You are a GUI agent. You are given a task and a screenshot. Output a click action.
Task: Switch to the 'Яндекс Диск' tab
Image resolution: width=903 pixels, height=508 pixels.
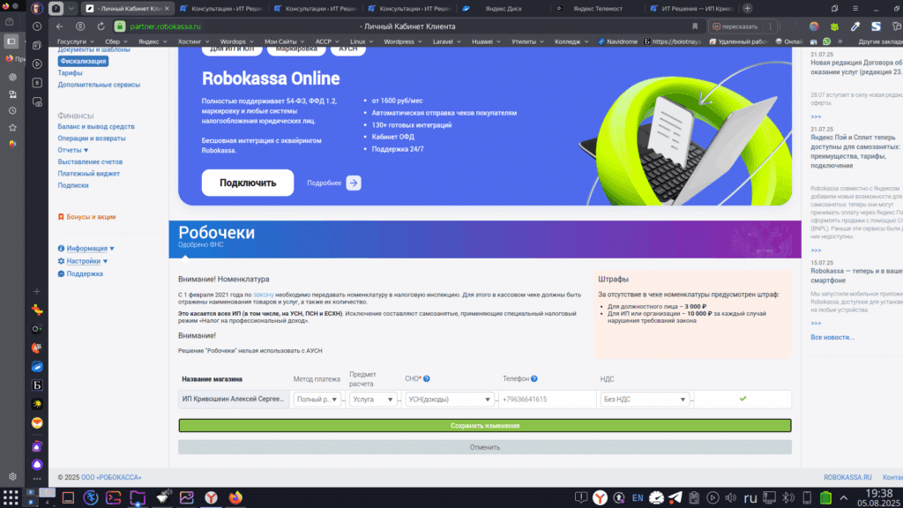[x=504, y=9]
